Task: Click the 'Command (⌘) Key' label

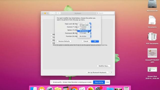Action: tap(71, 33)
